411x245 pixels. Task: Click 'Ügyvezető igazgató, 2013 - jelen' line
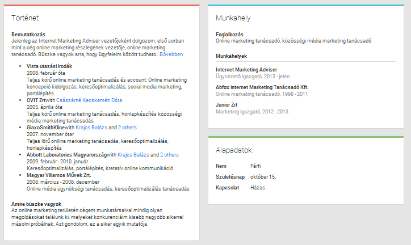[253, 77]
